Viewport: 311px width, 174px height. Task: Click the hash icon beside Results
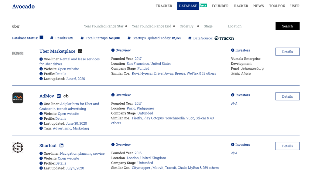pyautogui.click(x=52, y=38)
